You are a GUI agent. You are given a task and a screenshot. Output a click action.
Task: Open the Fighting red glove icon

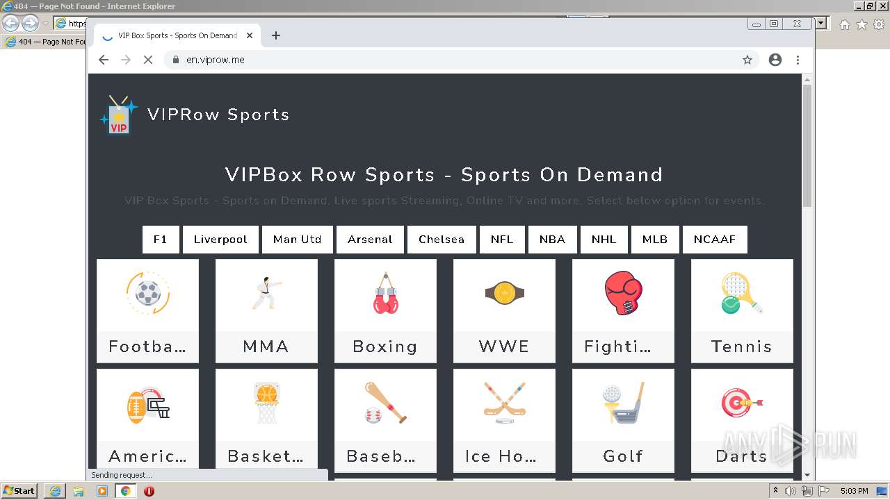click(623, 293)
